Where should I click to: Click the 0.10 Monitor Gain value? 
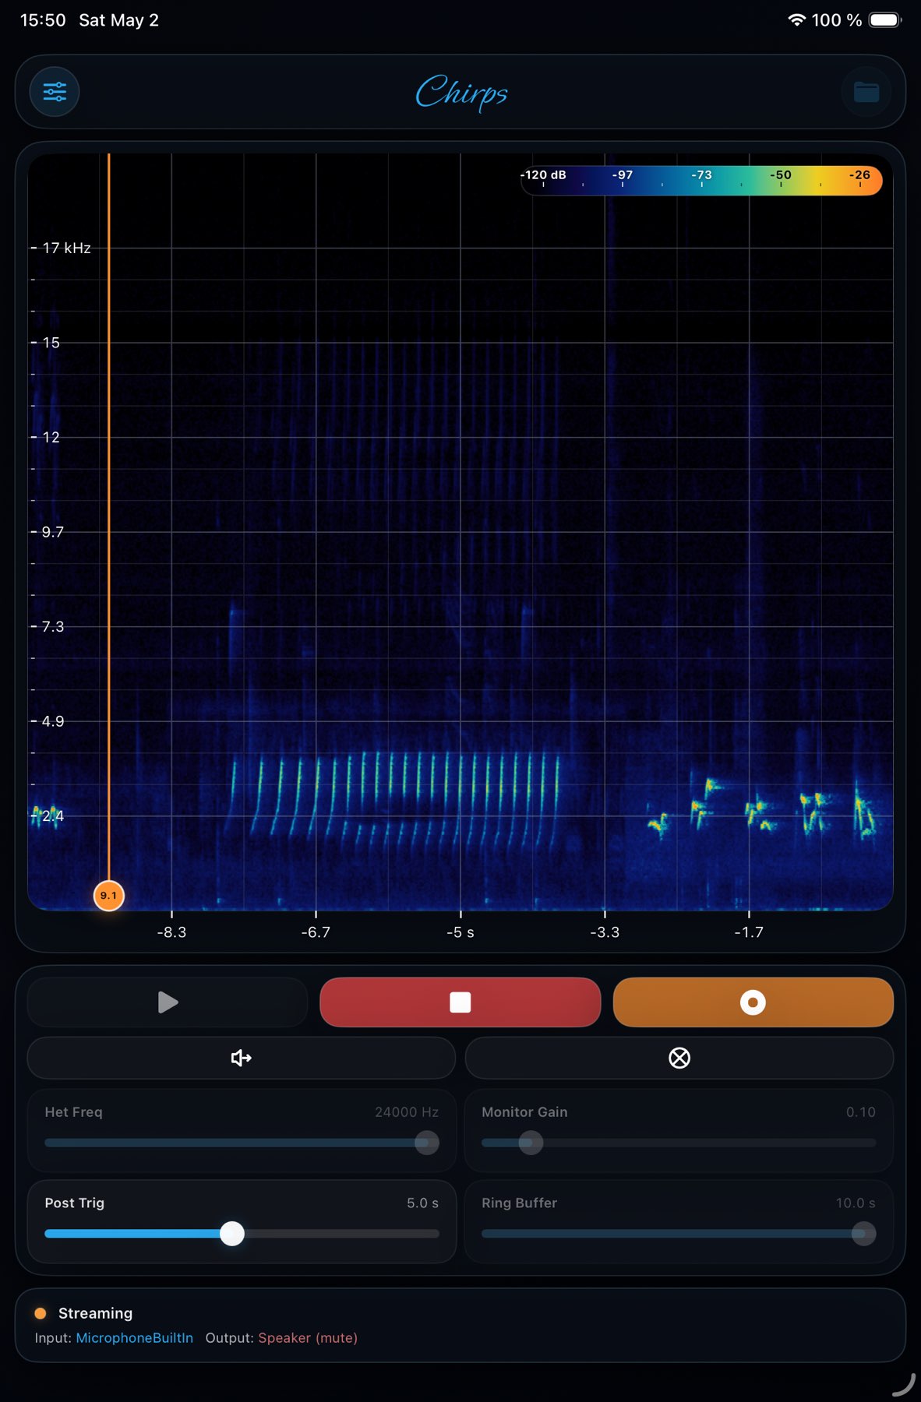click(x=861, y=1112)
